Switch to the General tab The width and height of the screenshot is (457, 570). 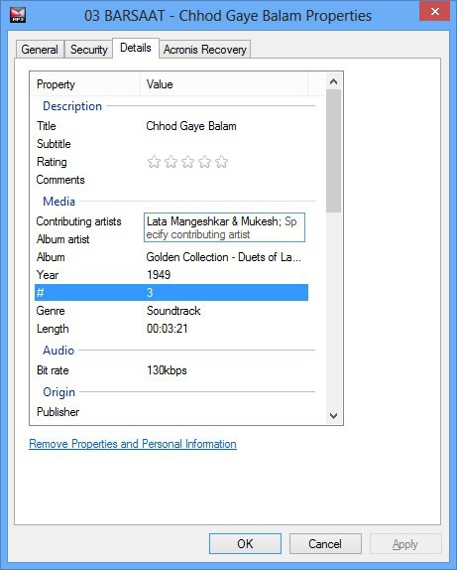coord(40,50)
